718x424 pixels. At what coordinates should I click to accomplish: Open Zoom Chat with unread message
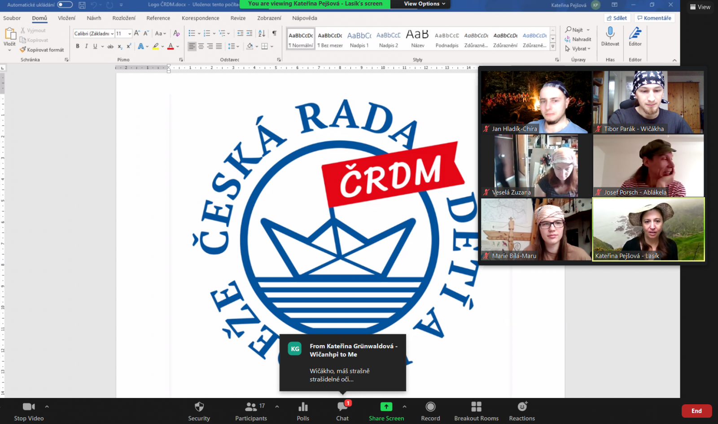coord(342,411)
